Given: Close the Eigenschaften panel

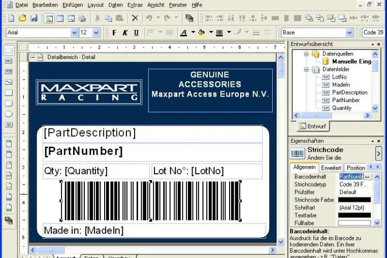Looking at the screenshot, I should pos(379,141).
